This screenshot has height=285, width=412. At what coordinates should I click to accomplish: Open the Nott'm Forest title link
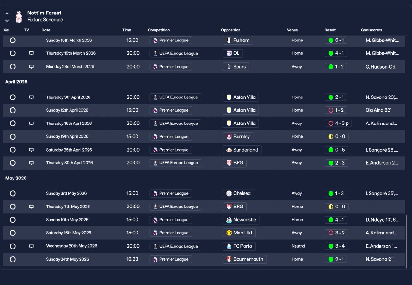pyautogui.click(x=44, y=13)
